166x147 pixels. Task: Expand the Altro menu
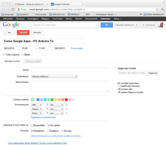click(117, 19)
